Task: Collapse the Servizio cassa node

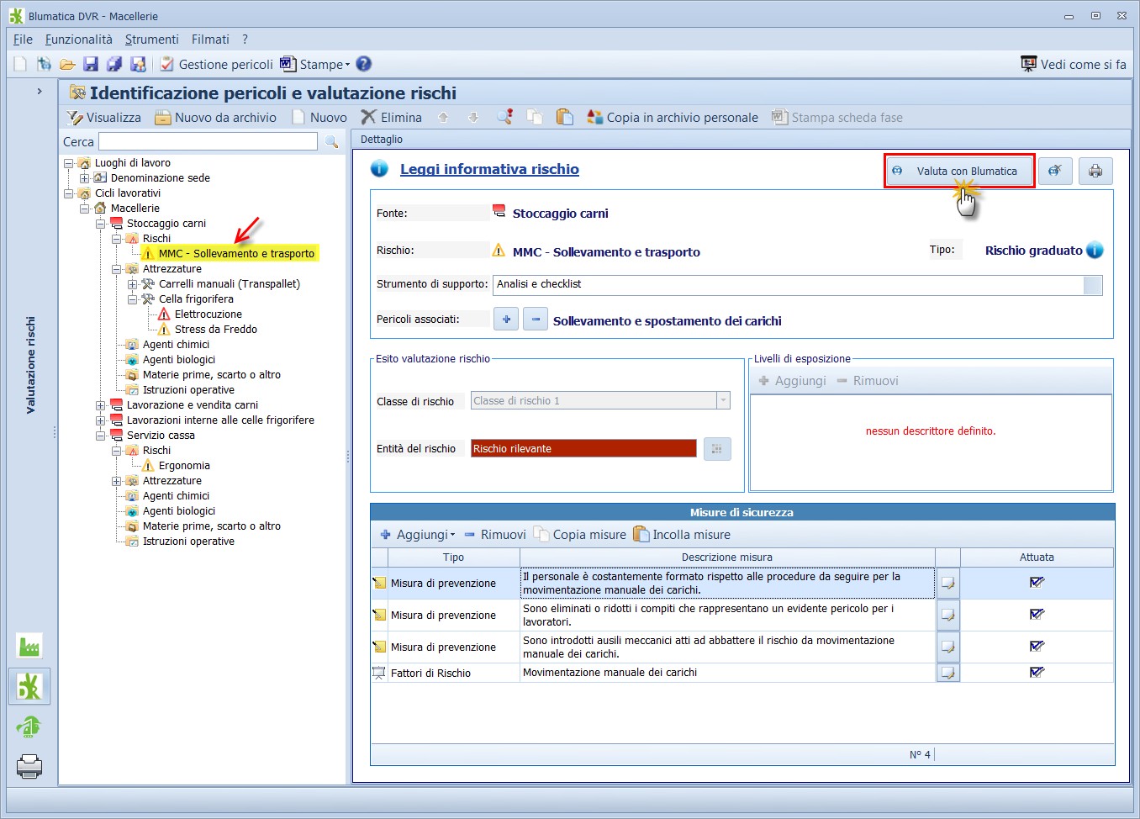Action: pyautogui.click(x=100, y=436)
